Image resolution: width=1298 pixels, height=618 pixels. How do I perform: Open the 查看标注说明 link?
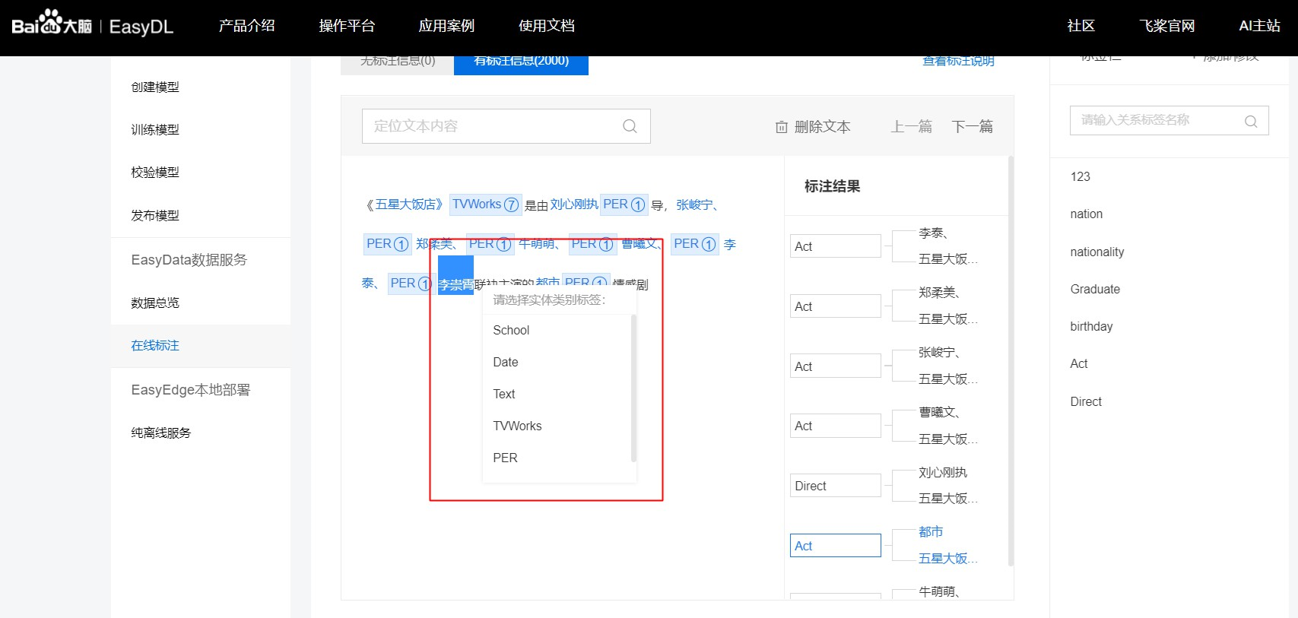click(x=958, y=61)
